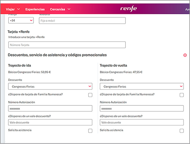Open the Experiencias menu item
Viewport: 190px width, 144px height.
(x=35, y=9)
